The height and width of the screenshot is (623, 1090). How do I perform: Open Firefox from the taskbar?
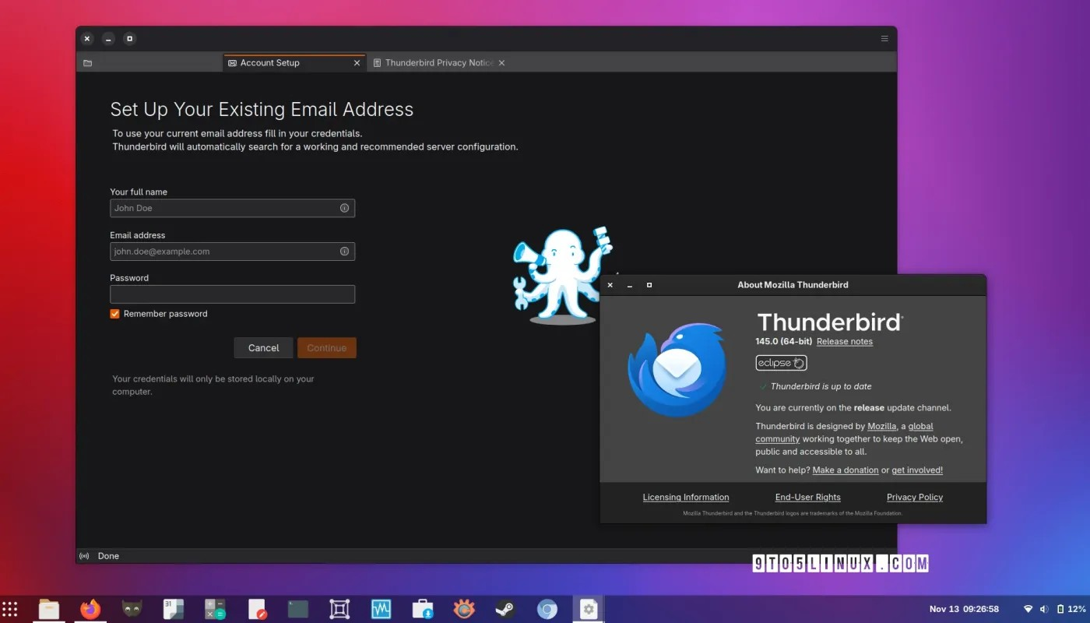tap(90, 608)
